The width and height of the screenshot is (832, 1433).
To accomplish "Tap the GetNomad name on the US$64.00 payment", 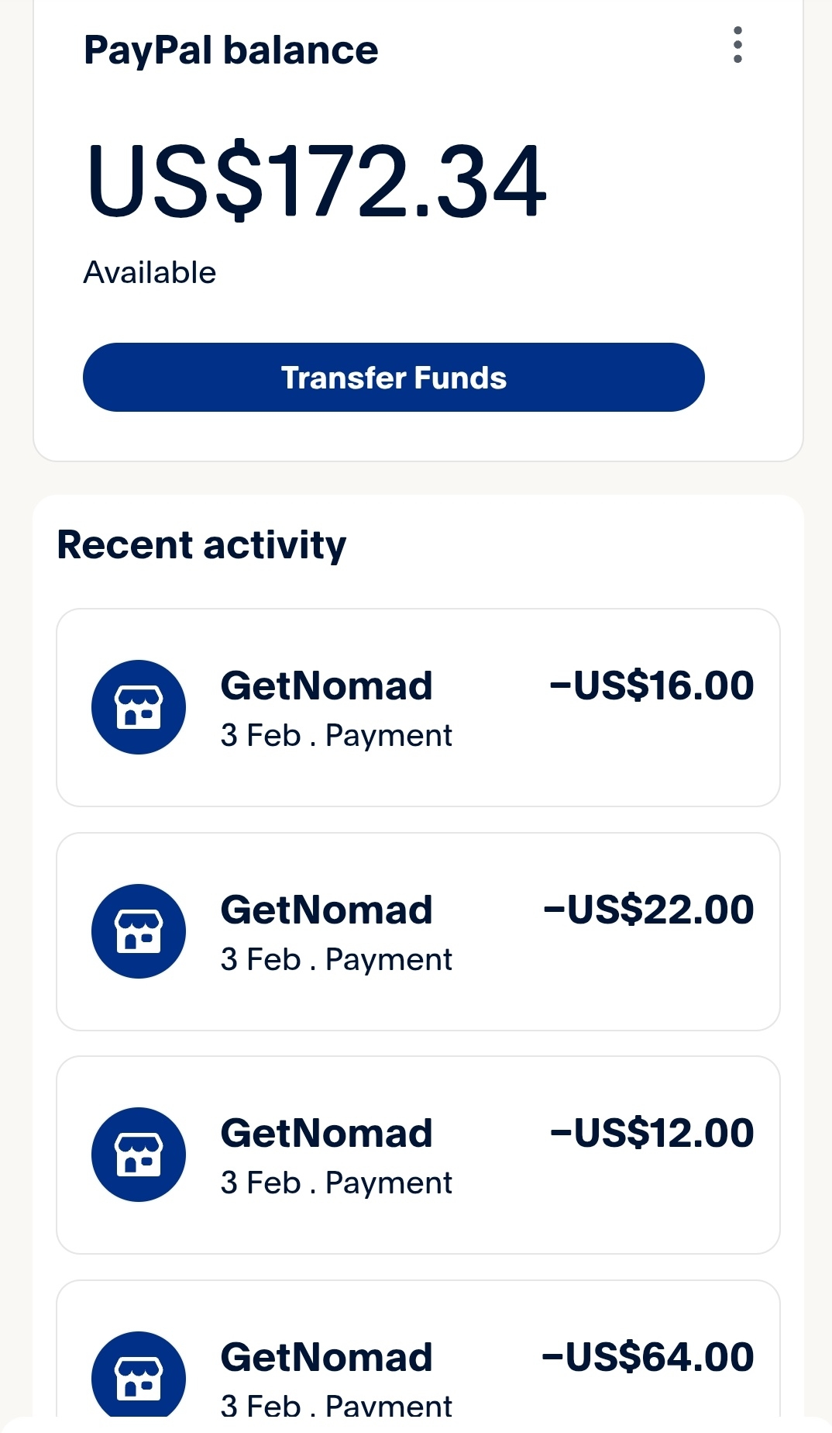I will 326,1358.
